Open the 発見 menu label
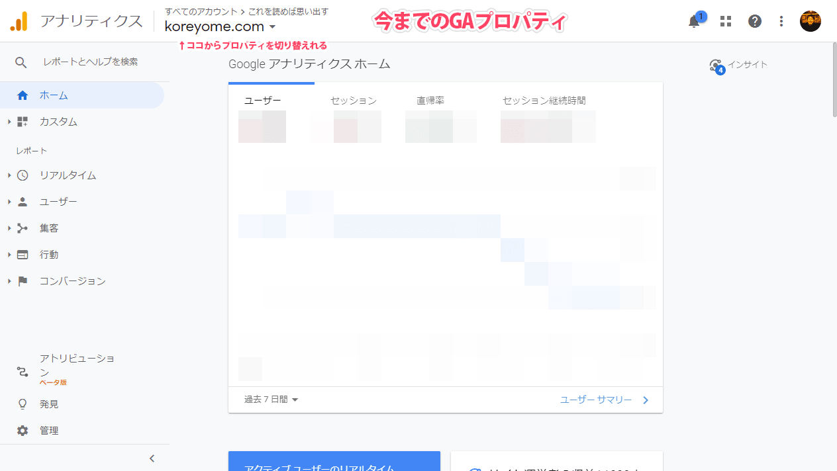The image size is (837, 471). pyautogui.click(x=49, y=404)
